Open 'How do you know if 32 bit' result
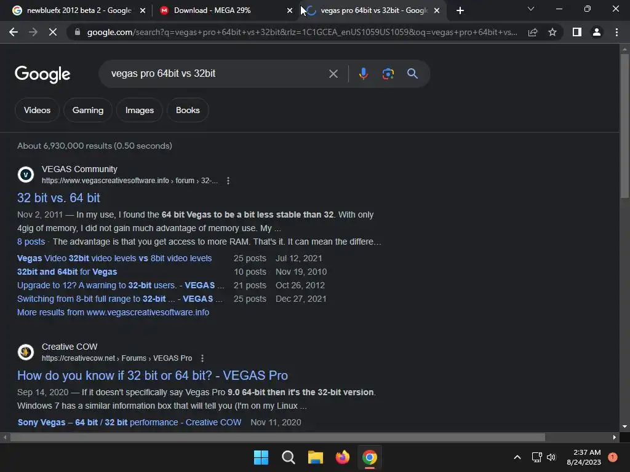630x472 pixels. coord(153,376)
